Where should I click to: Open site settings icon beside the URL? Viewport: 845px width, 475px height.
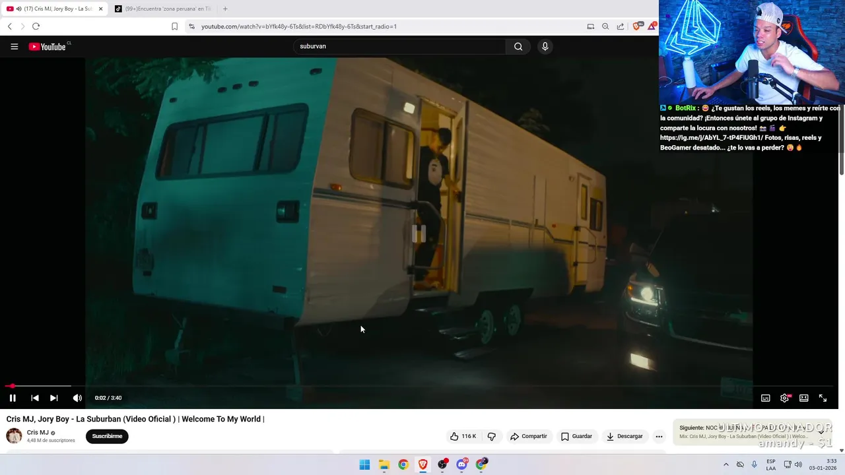191,26
